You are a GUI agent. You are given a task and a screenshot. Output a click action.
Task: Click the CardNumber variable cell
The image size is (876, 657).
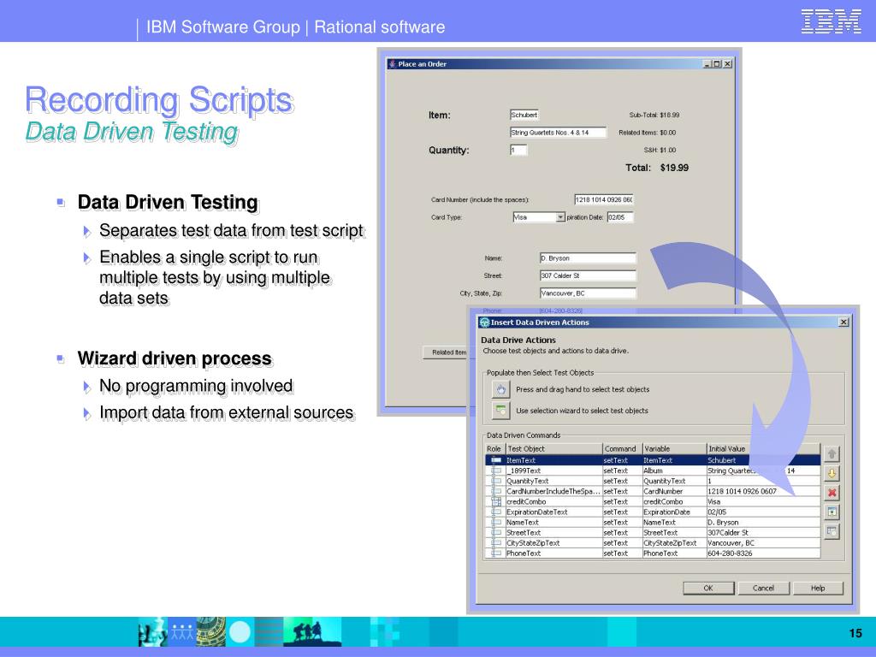[674, 491]
